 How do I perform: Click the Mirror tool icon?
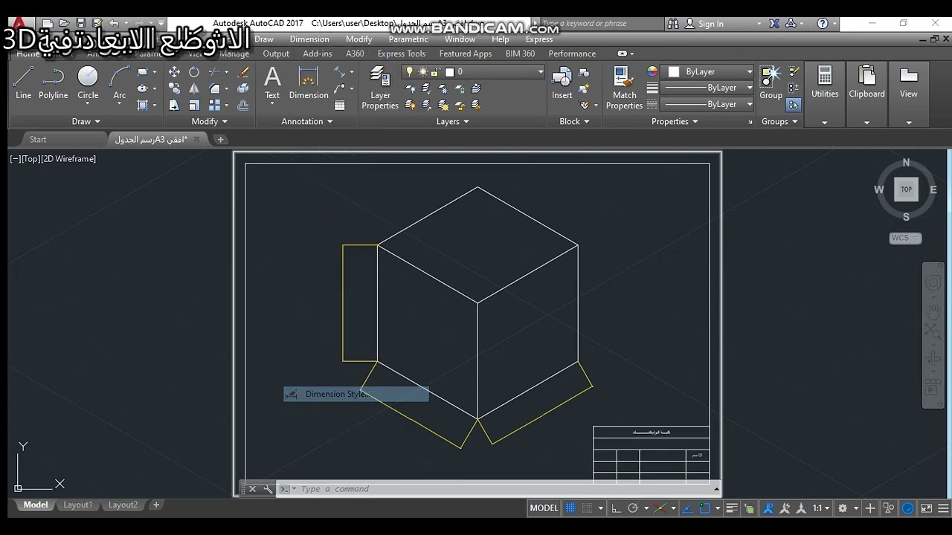tap(194, 88)
